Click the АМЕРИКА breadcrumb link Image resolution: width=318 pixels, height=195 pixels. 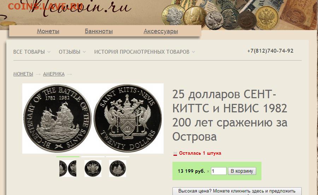tap(54, 74)
